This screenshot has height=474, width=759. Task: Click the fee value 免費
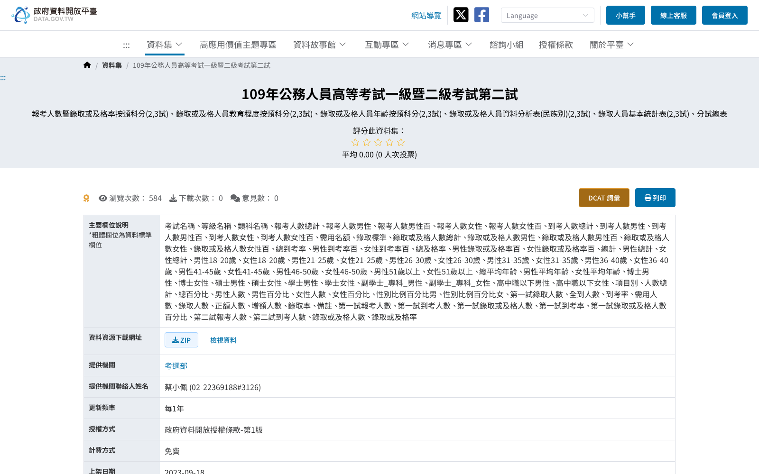[172, 451]
